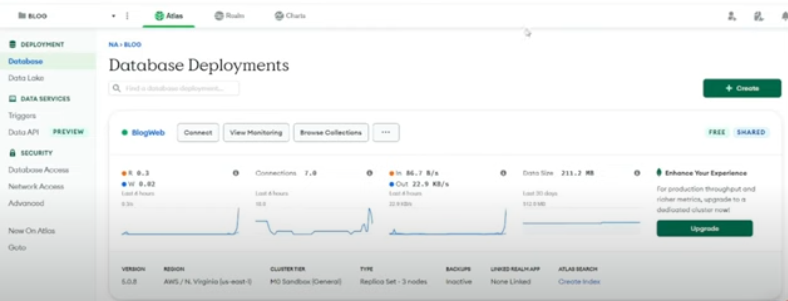
Task: Click the Data Services section icon
Action: coord(13,99)
